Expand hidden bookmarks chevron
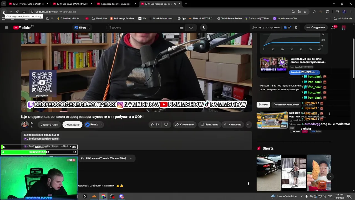 pos(326,19)
